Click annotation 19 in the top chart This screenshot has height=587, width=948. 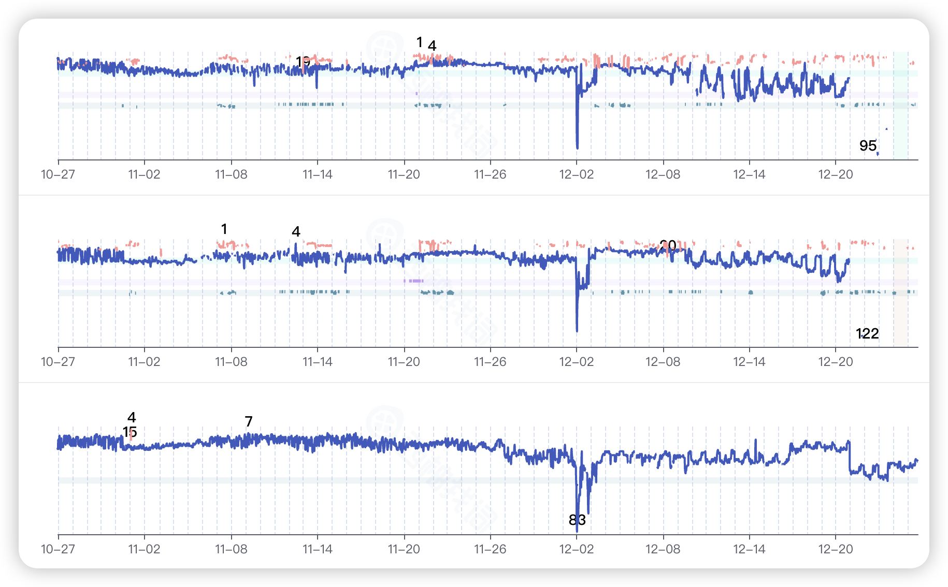tap(303, 62)
